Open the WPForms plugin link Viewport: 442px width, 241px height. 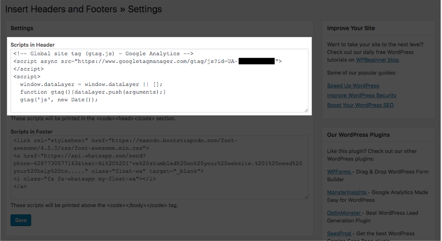tap(339, 172)
